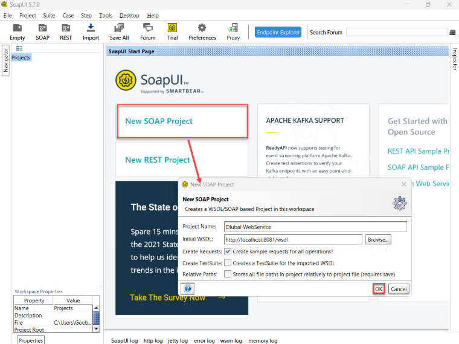Viewport: 459px width, 344px height.
Task: Open the http log tab
Action: 153,340
